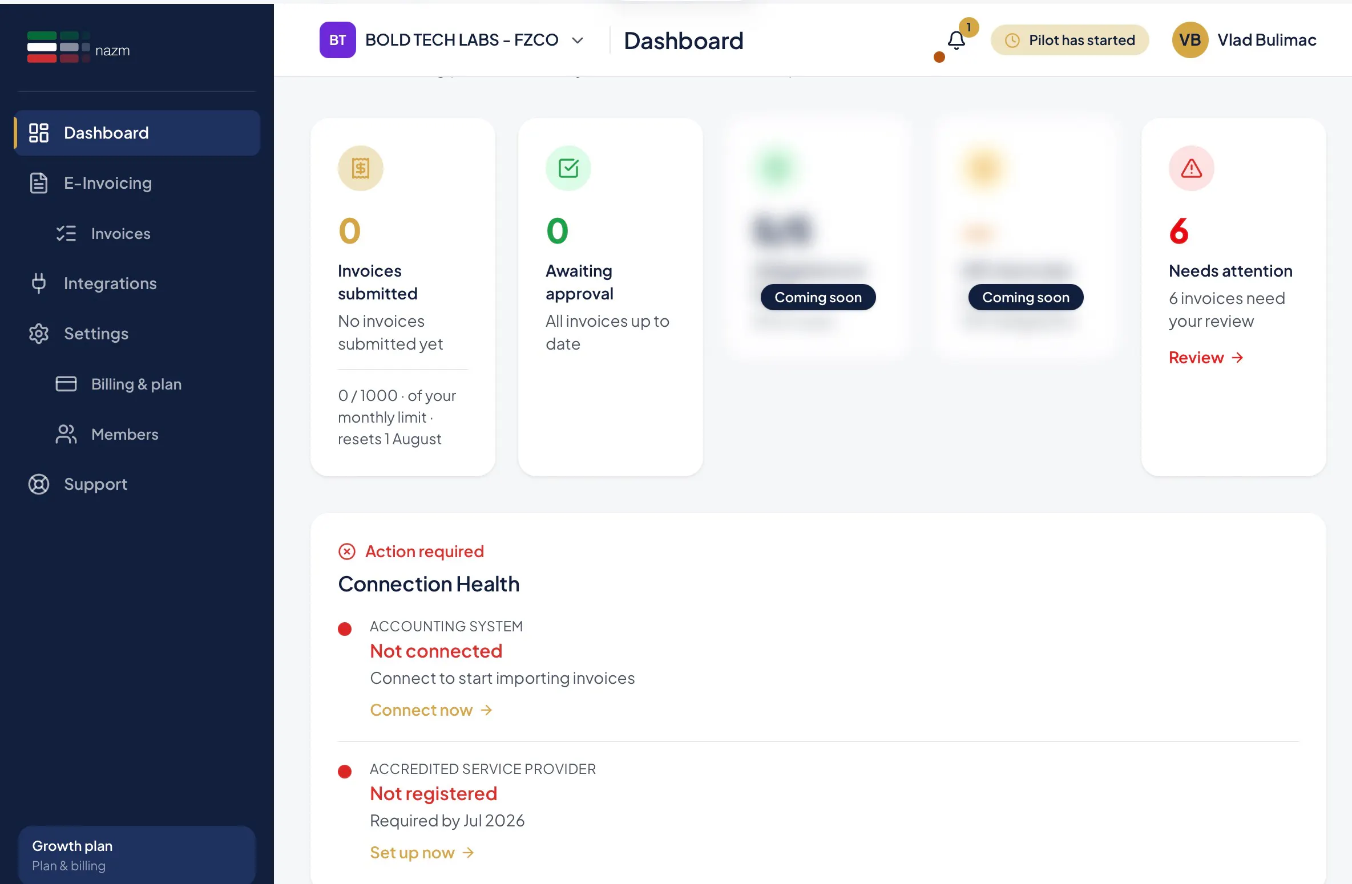The image size is (1352, 884).
Task: Click the first Coming soon badge
Action: [818, 297]
